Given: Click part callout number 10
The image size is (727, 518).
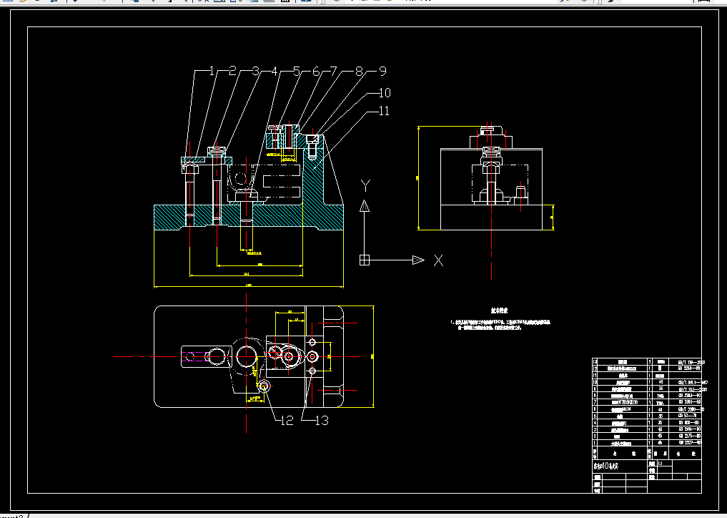Looking at the screenshot, I should click(x=385, y=93).
